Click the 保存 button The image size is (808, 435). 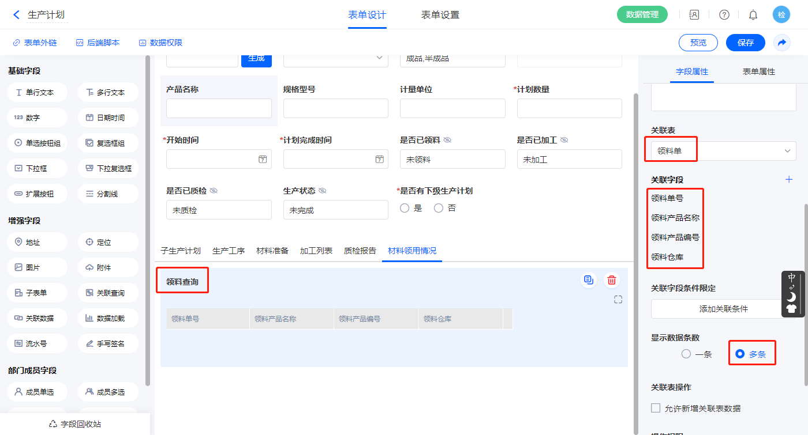[x=745, y=43]
